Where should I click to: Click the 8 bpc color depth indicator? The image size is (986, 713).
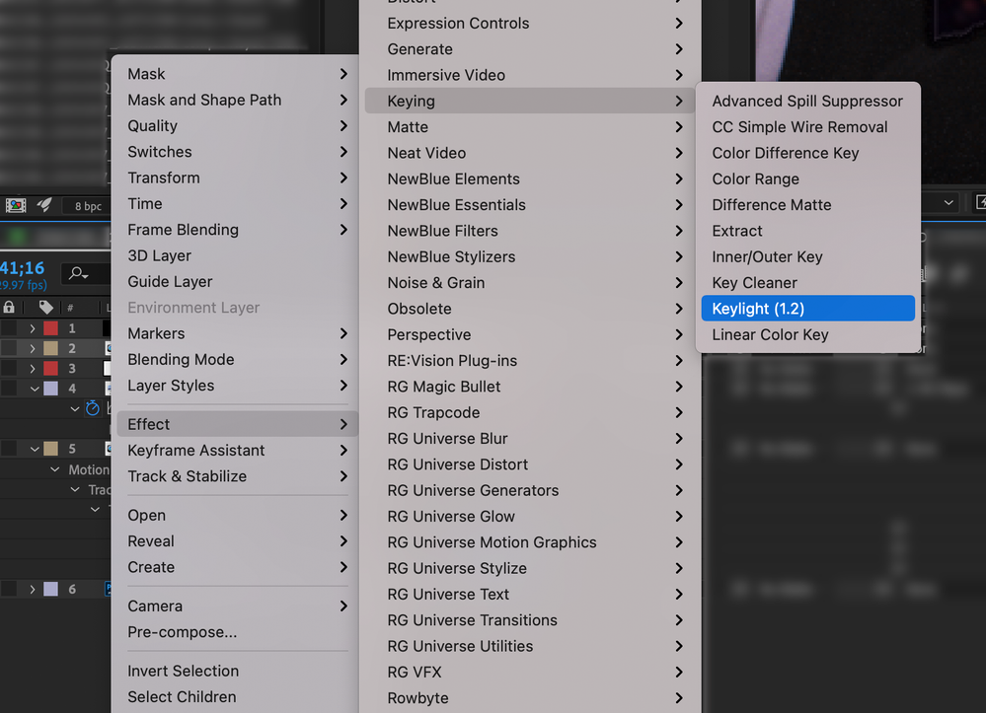[x=87, y=204]
